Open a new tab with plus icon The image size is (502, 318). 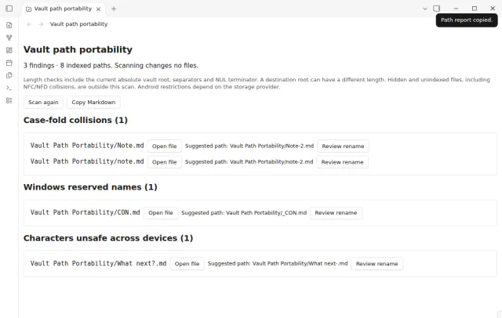coord(114,9)
